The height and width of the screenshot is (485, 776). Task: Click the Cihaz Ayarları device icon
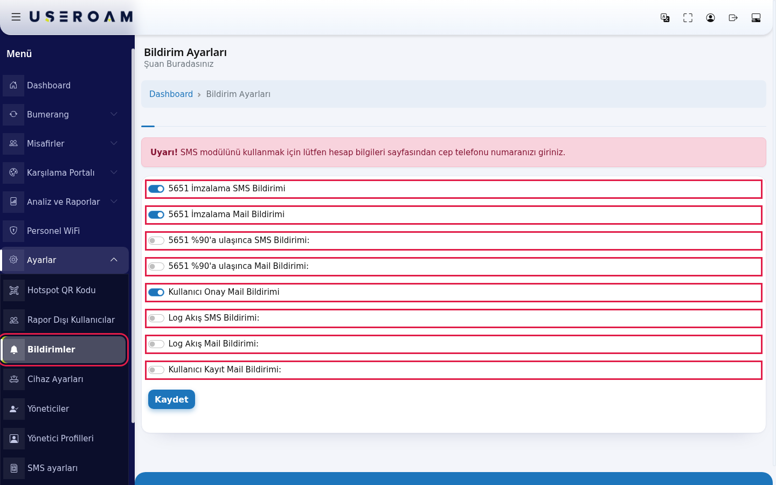pyautogui.click(x=14, y=379)
